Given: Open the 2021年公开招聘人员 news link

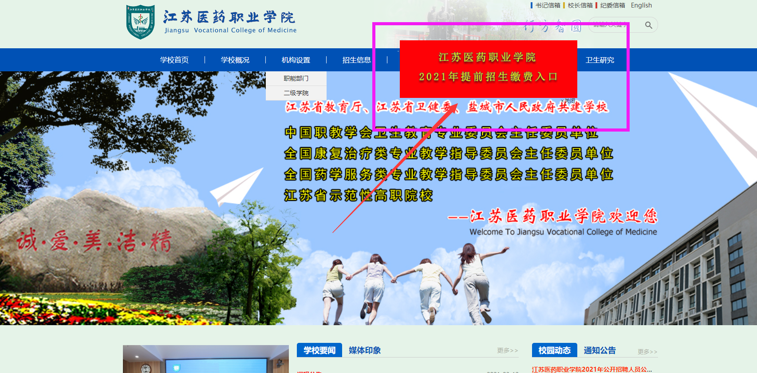Looking at the screenshot, I should click(592, 369).
